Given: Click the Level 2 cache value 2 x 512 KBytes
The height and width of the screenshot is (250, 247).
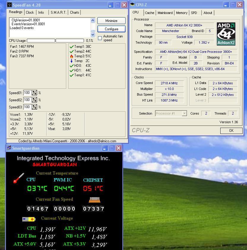Looking at the screenshot, I should pos(223,95).
